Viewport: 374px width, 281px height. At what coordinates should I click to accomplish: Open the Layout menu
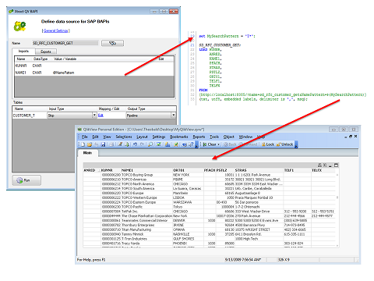click(142, 137)
